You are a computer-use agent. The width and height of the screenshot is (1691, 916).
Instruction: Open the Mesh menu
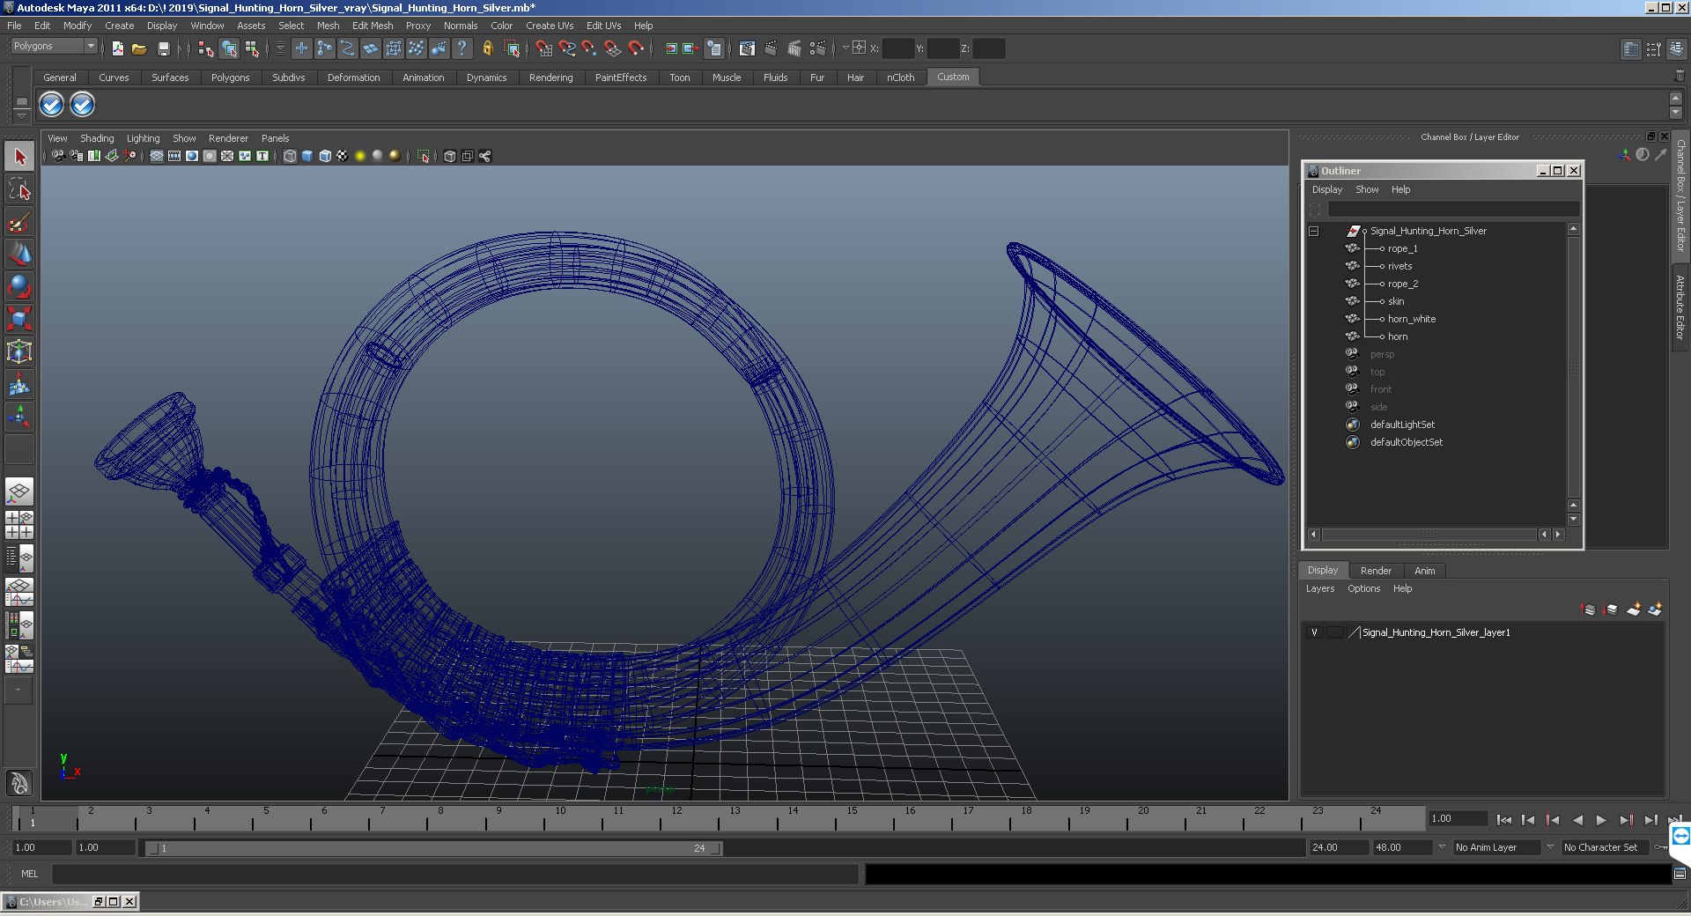click(x=328, y=26)
